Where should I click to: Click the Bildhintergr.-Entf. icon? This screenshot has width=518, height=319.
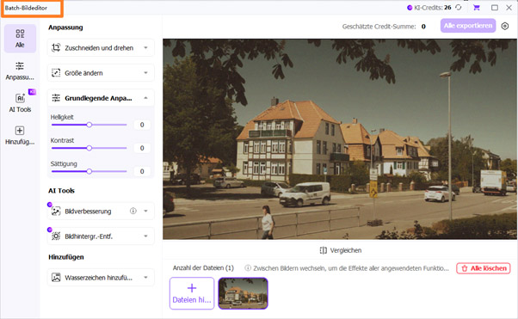tap(56, 236)
